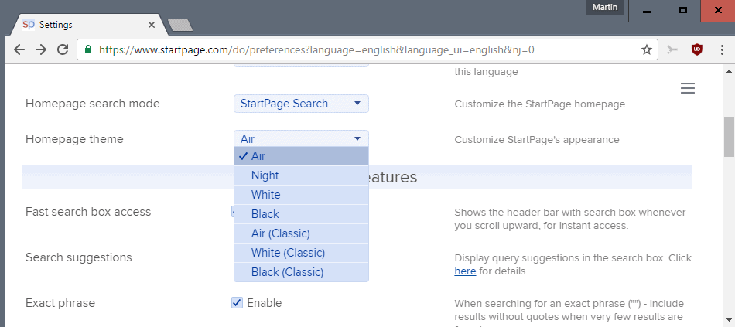Screen dimensions: 735x327
Task: Click the StartPage favicon on the Settings tab
Action: click(29, 25)
